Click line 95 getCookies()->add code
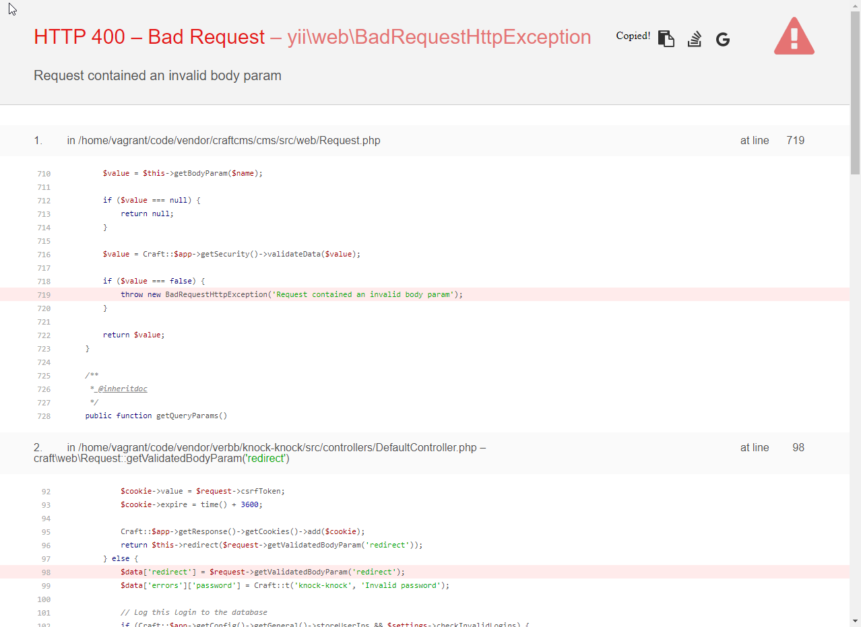 click(x=243, y=531)
